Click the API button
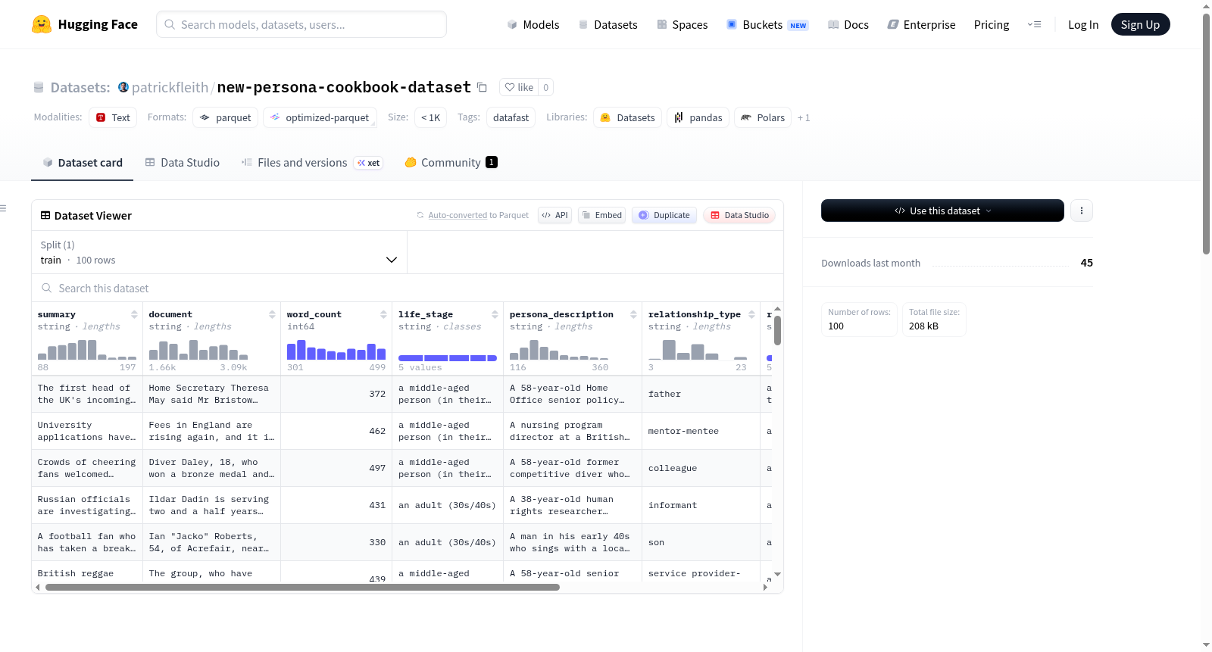The height and width of the screenshot is (652, 1212). pos(554,215)
